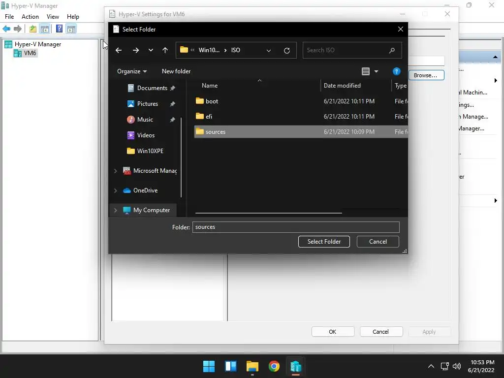Toggle show/hide action pane icon
Screen dimensions: 504x378
point(71,29)
